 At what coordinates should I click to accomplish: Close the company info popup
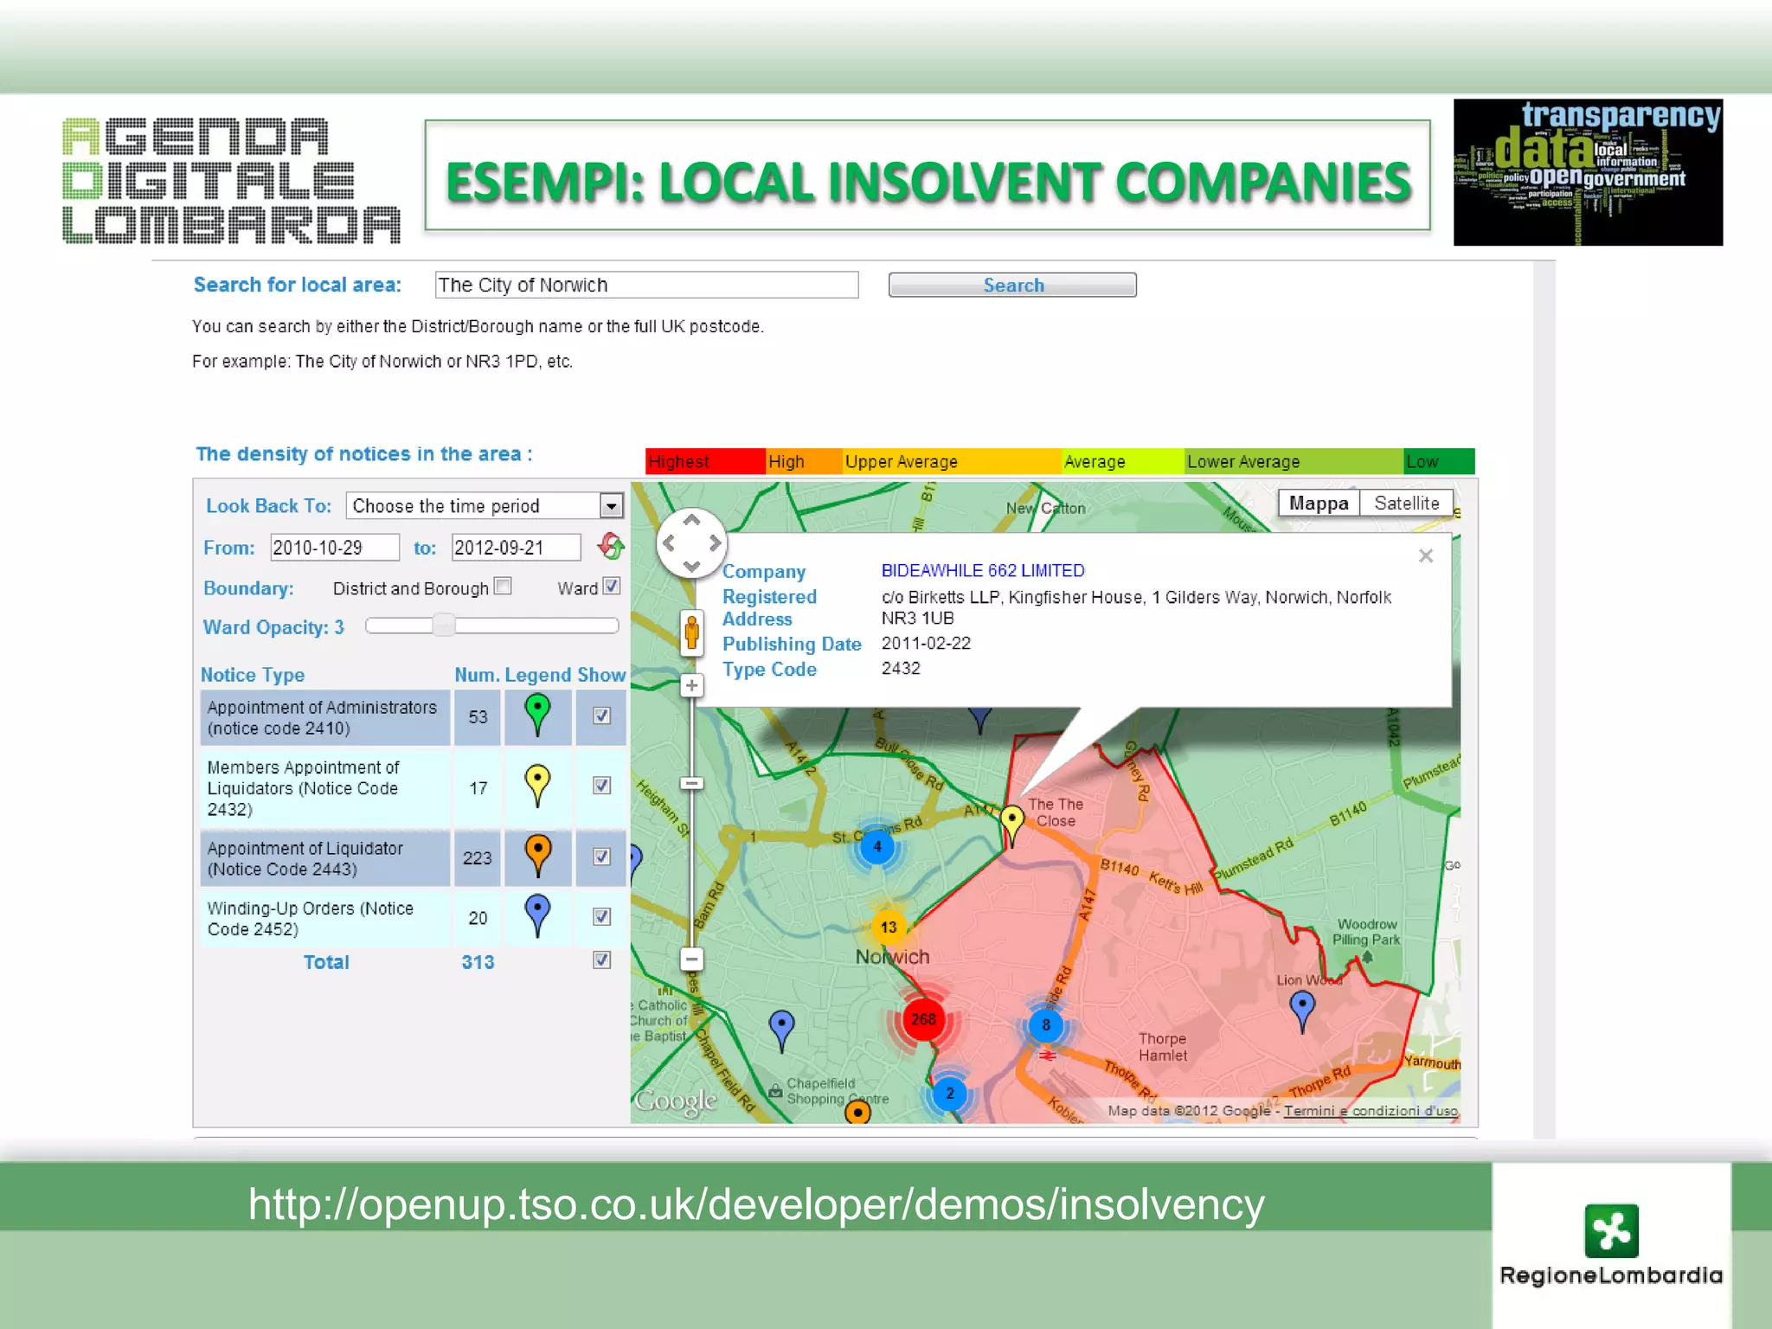(x=1426, y=556)
